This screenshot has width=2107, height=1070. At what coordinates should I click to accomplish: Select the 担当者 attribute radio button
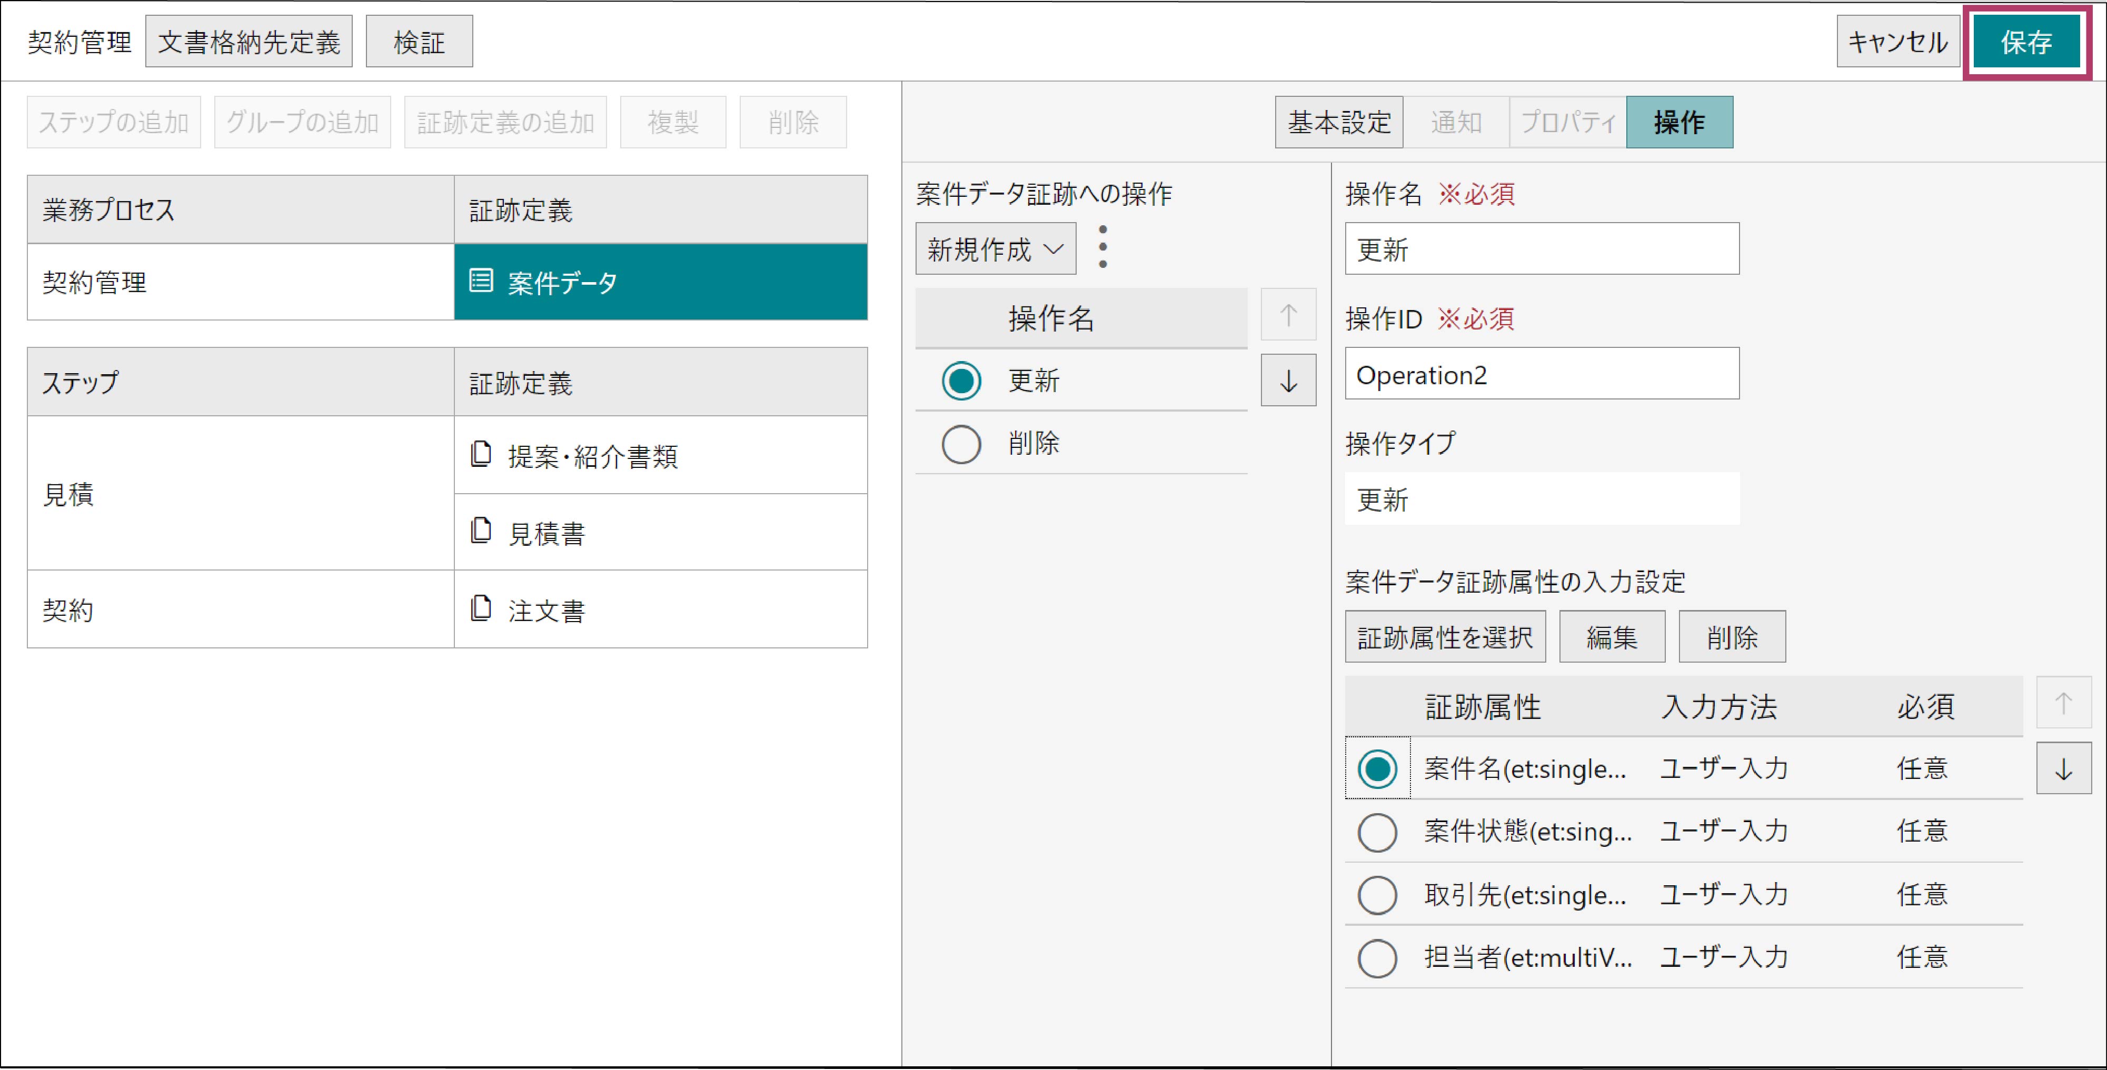click(x=1377, y=958)
